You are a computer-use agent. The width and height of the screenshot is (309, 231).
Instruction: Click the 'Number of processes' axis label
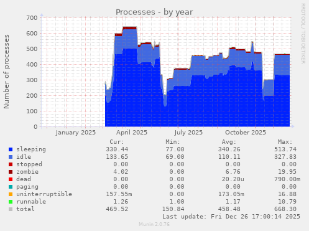[x=6, y=72]
